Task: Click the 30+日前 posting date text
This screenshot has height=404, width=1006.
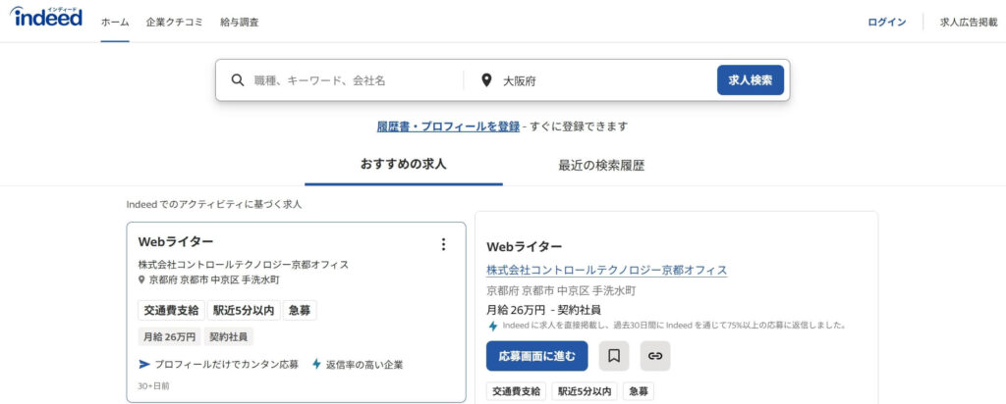Action: pyautogui.click(x=154, y=386)
